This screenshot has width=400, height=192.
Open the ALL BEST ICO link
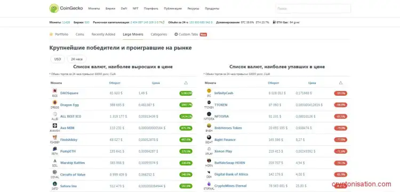(70, 116)
